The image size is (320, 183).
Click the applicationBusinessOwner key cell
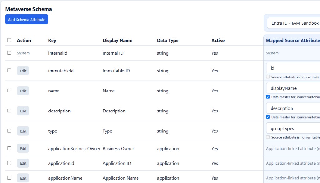(74, 149)
